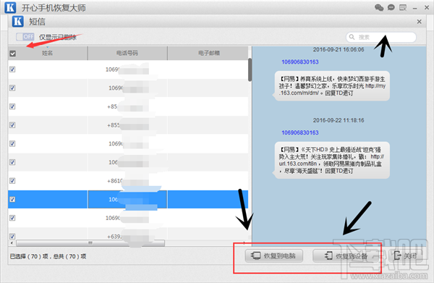Uncheck checkbox of +639 row
The width and height of the screenshot is (434, 283).
[x=12, y=236]
